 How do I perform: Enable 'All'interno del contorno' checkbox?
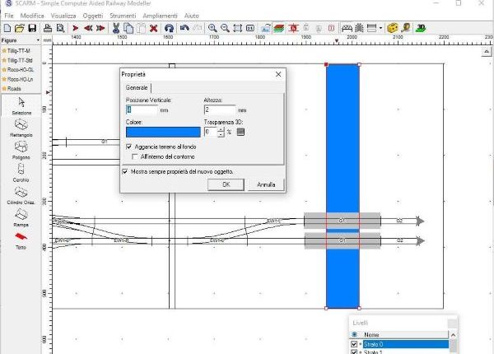135,156
